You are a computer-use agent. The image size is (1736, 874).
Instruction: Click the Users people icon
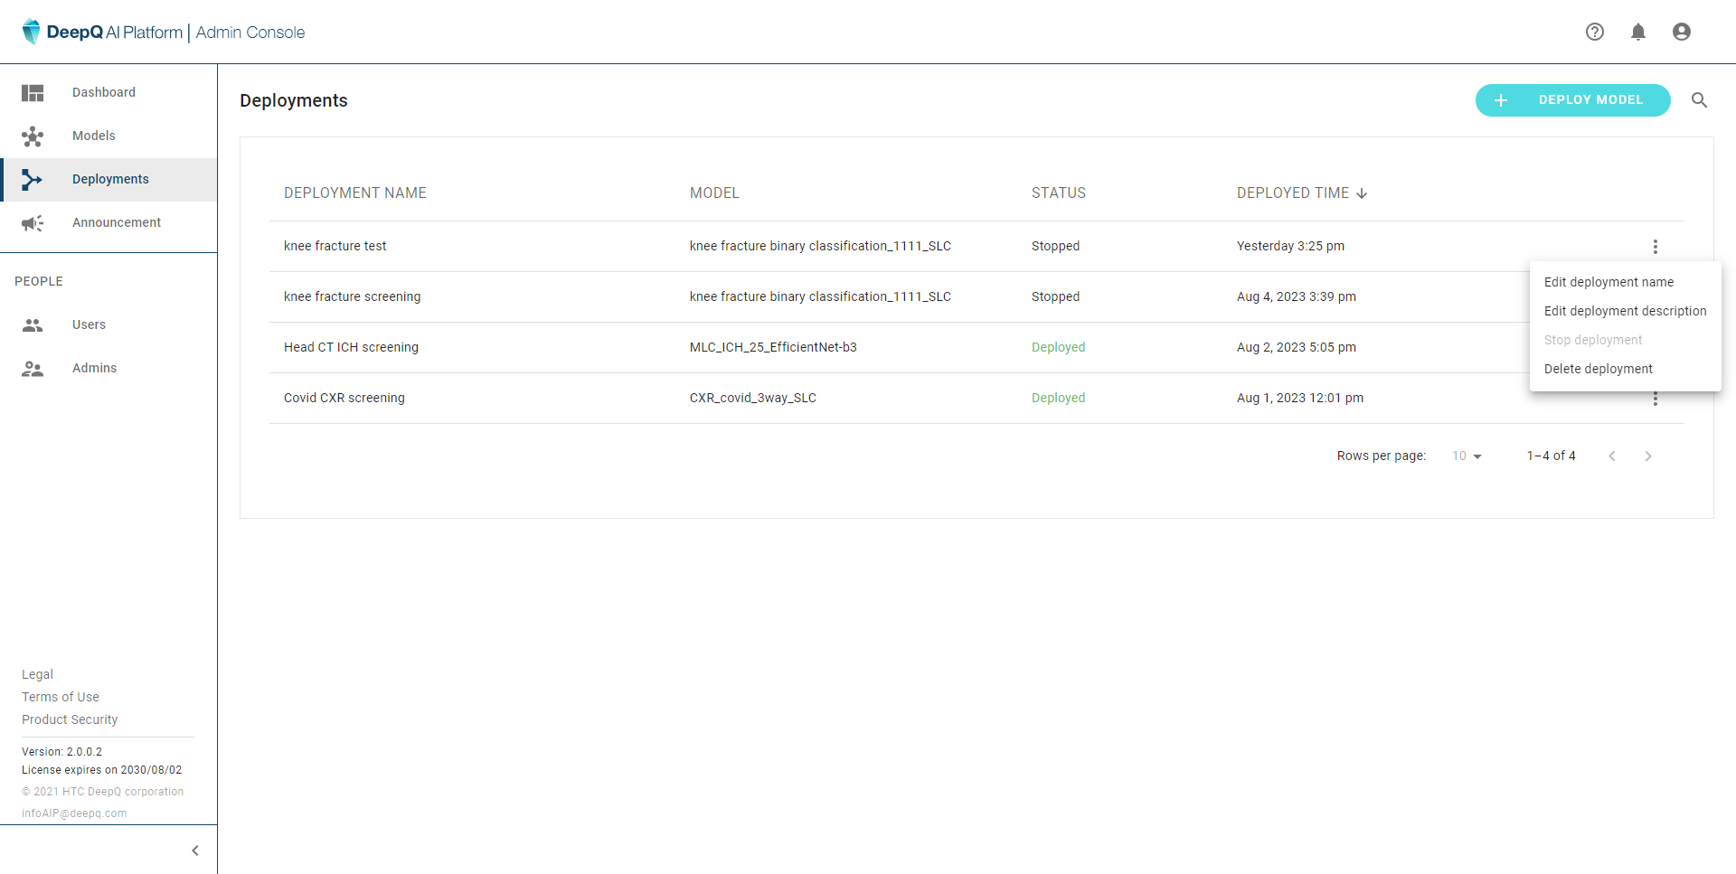click(33, 325)
